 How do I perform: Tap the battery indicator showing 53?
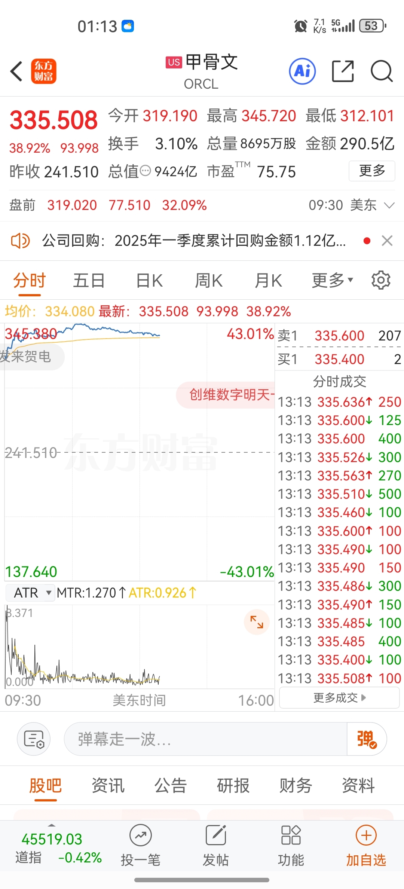click(x=373, y=26)
